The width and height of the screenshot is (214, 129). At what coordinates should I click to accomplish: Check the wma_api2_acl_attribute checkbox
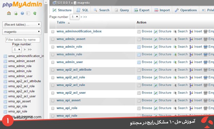coord(53,70)
